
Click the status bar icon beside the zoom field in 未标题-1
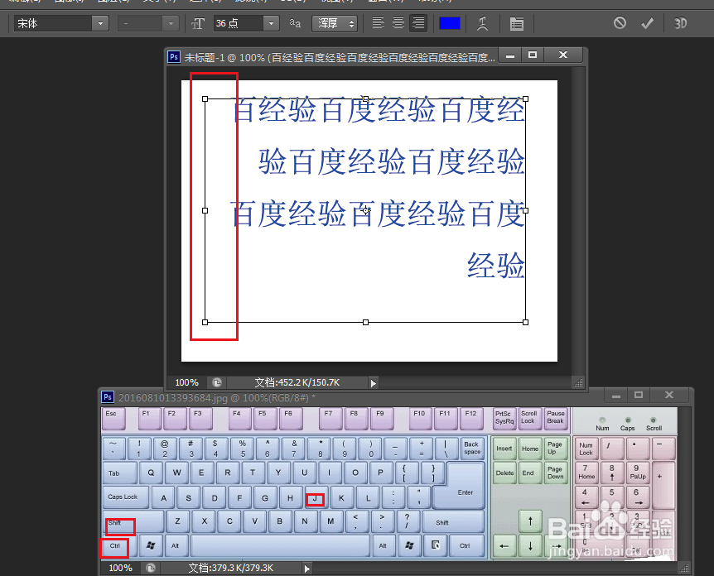[x=217, y=382]
